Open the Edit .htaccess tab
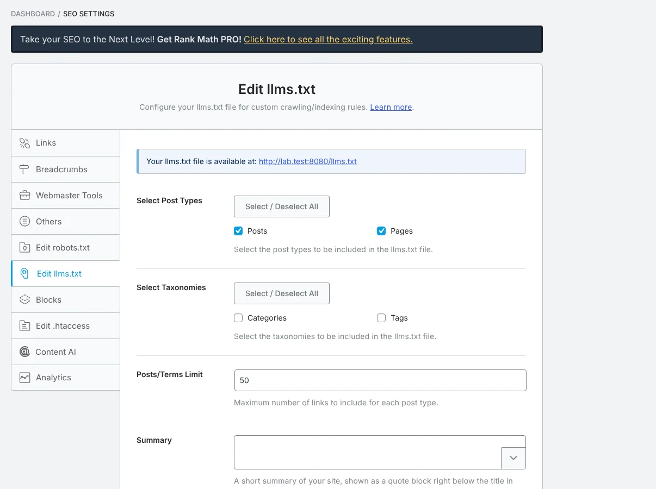Image resolution: width=656 pixels, height=489 pixels. click(x=65, y=325)
